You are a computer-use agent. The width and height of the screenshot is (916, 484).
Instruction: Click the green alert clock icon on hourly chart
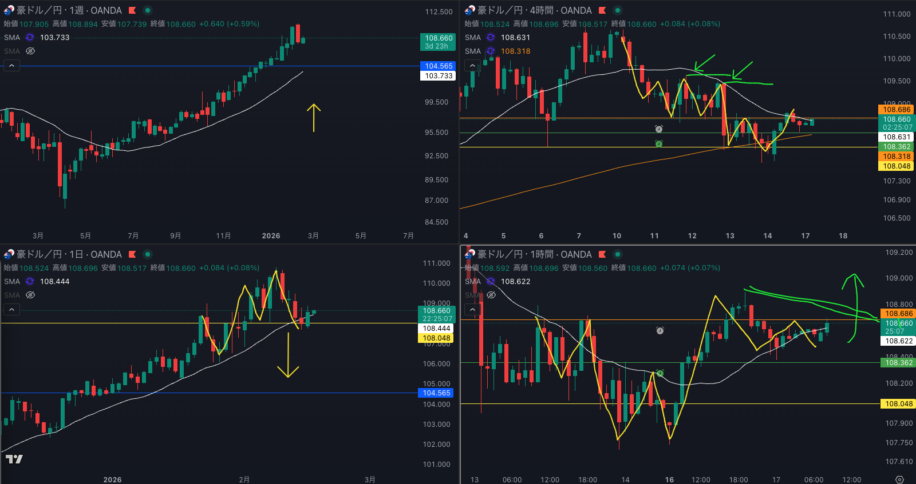[660, 373]
